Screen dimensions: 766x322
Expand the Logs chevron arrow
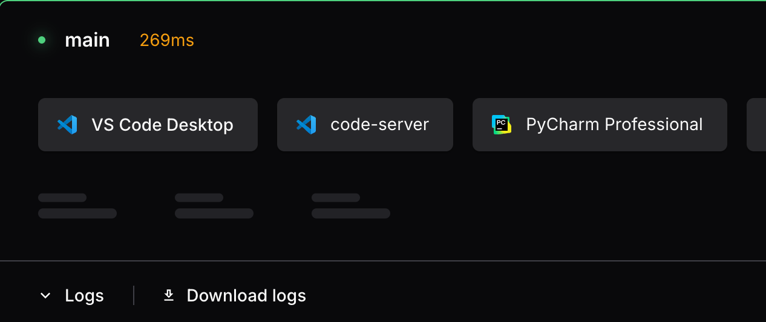pos(45,296)
